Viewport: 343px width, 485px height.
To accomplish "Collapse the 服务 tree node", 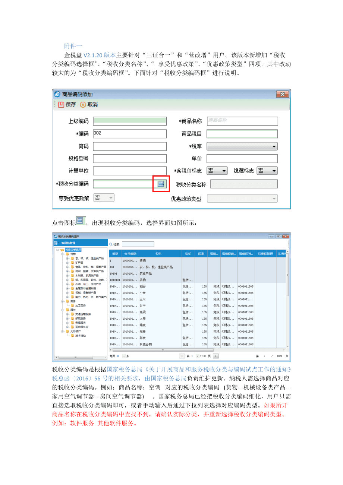I will pos(62,310).
